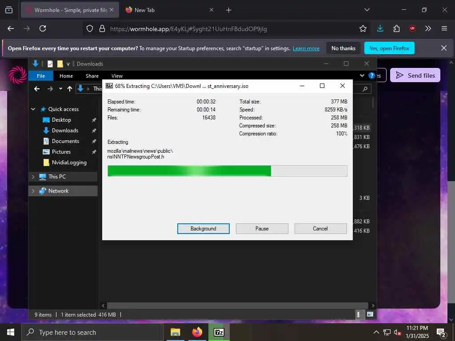455x341 pixels.
Task: Close the Wormhole tab
Action: tap(112, 10)
